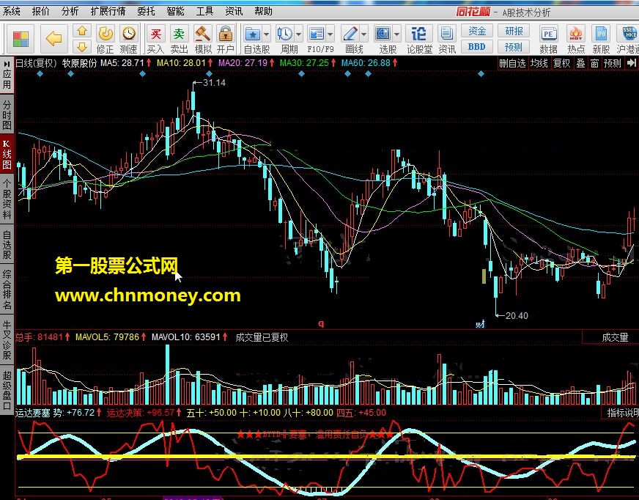Expand the 自选股 dropdown arrow

(x=266, y=34)
